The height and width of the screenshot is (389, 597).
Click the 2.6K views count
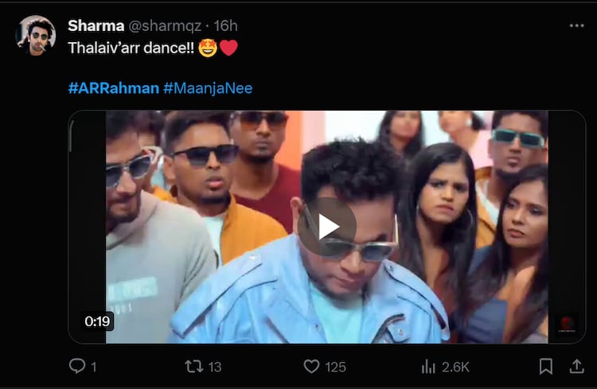pos(456,367)
